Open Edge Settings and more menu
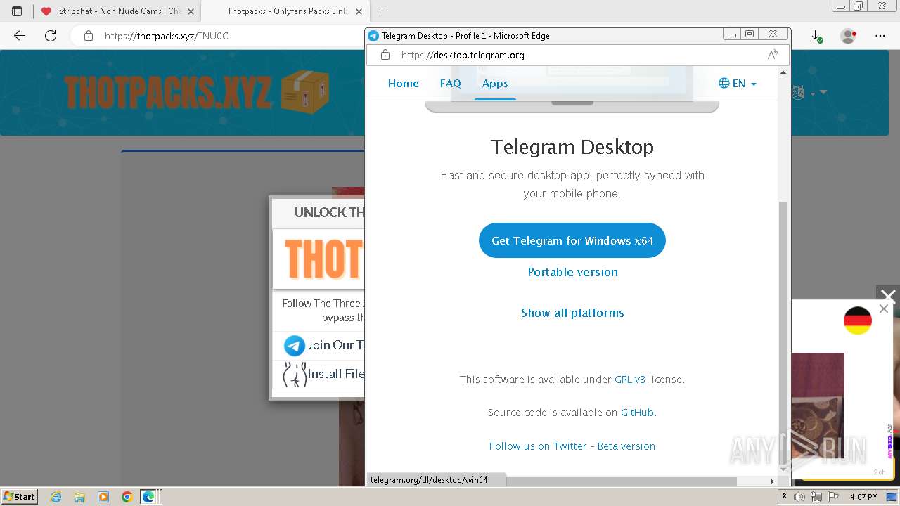 click(x=880, y=36)
